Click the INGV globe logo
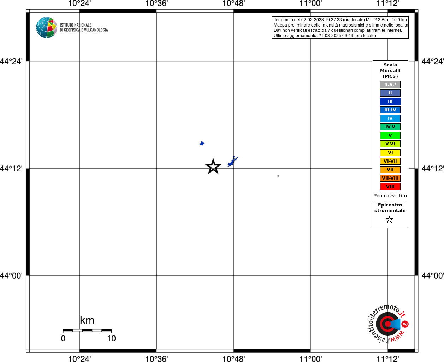 tap(47, 28)
